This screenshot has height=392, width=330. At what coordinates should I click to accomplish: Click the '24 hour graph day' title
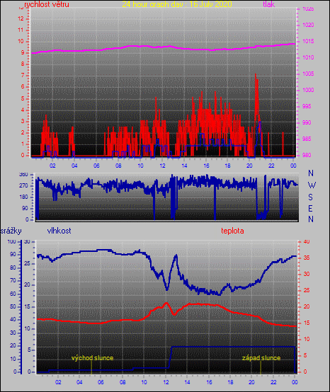pos(177,4)
